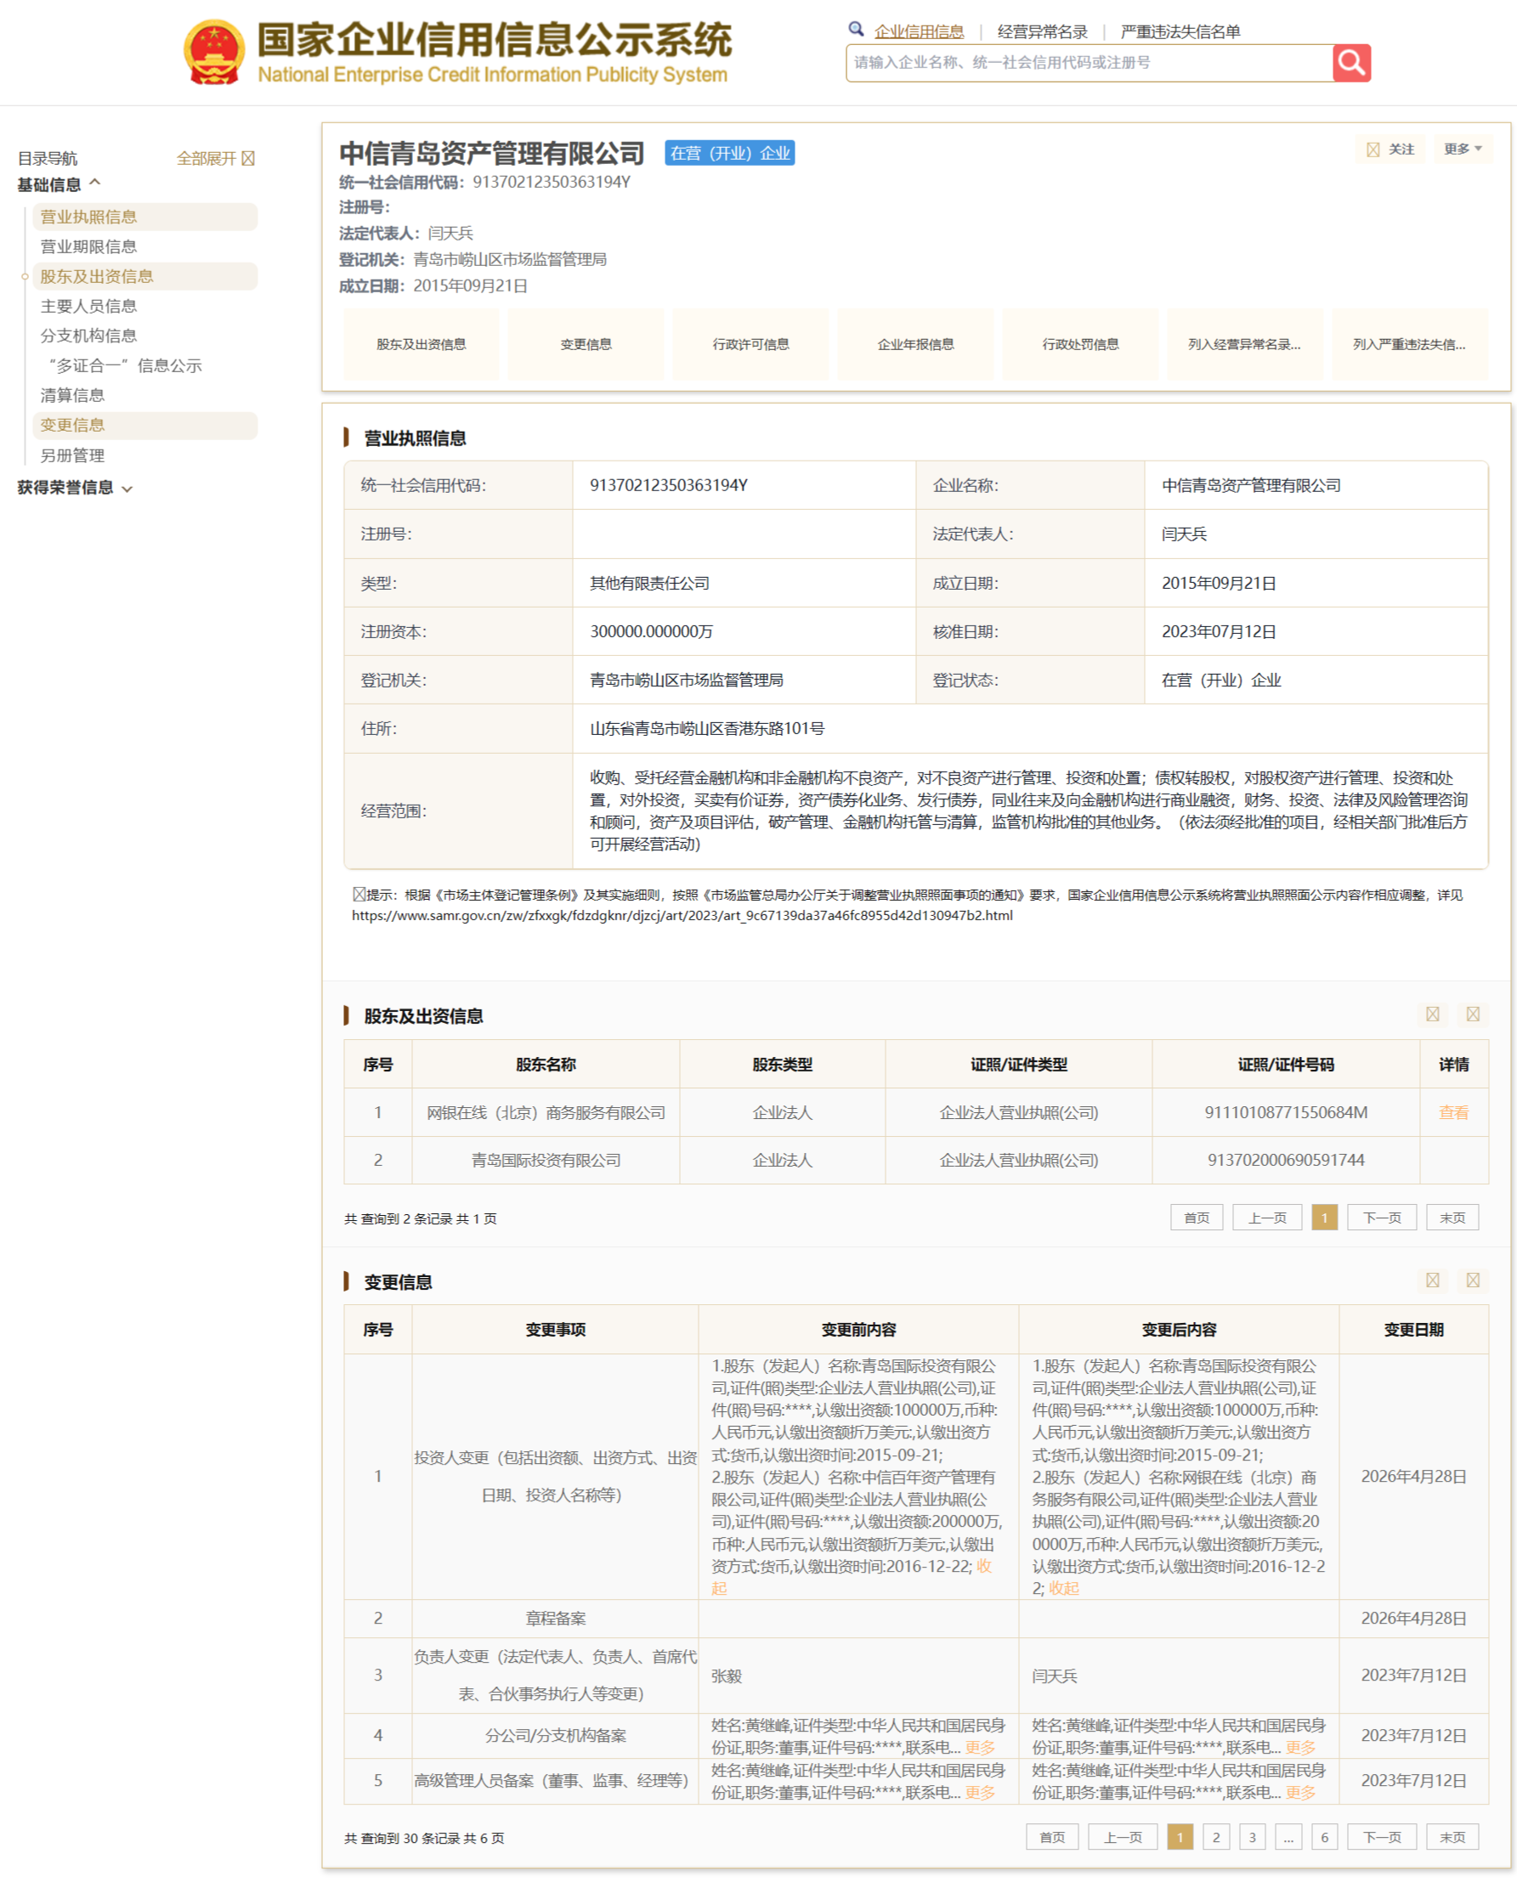Screen dimensions: 1517x1899
Task: Click 青岛国际投资有限公司 in shareholder table
Action: tap(546, 1160)
